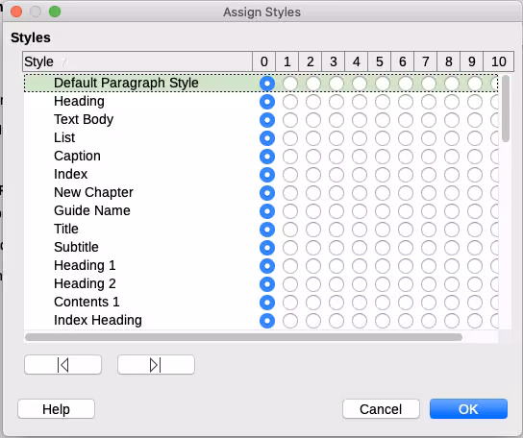
Task: Set New Chapter style to level 6
Action: [406, 193]
